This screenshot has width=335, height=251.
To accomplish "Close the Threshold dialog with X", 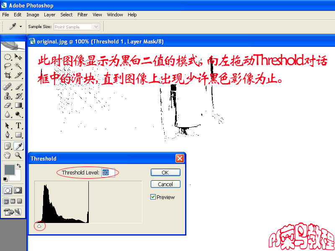I will [x=180, y=159].
